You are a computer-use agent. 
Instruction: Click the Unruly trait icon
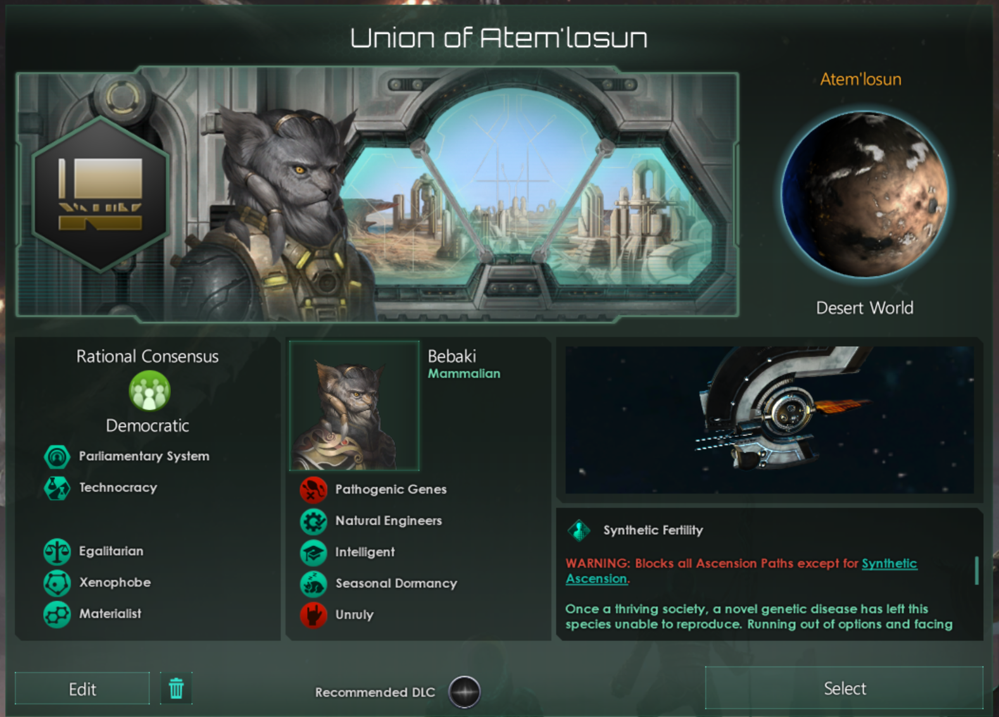pos(313,615)
